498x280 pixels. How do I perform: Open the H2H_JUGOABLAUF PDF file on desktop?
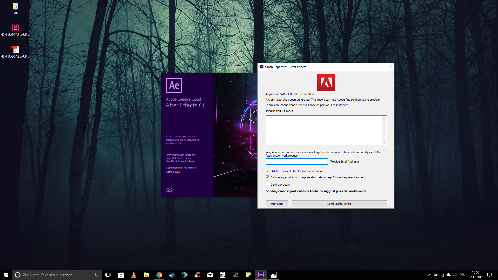coord(15,50)
